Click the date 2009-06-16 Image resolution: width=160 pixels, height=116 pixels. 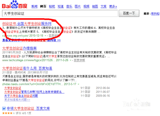[103, 96]
